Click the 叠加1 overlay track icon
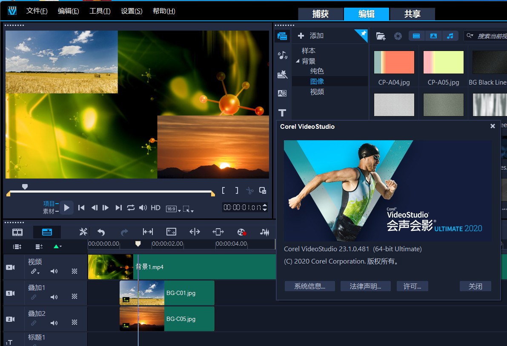The height and width of the screenshot is (346, 507). coord(10,293)
